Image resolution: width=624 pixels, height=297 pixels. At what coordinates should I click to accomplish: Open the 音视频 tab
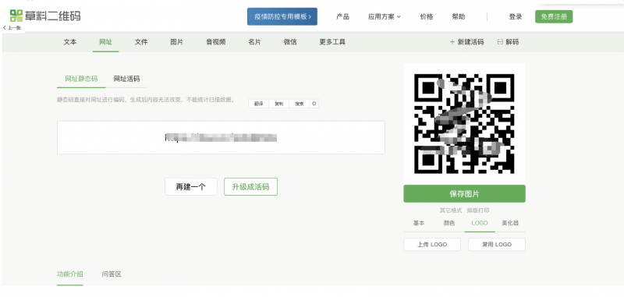216,42
